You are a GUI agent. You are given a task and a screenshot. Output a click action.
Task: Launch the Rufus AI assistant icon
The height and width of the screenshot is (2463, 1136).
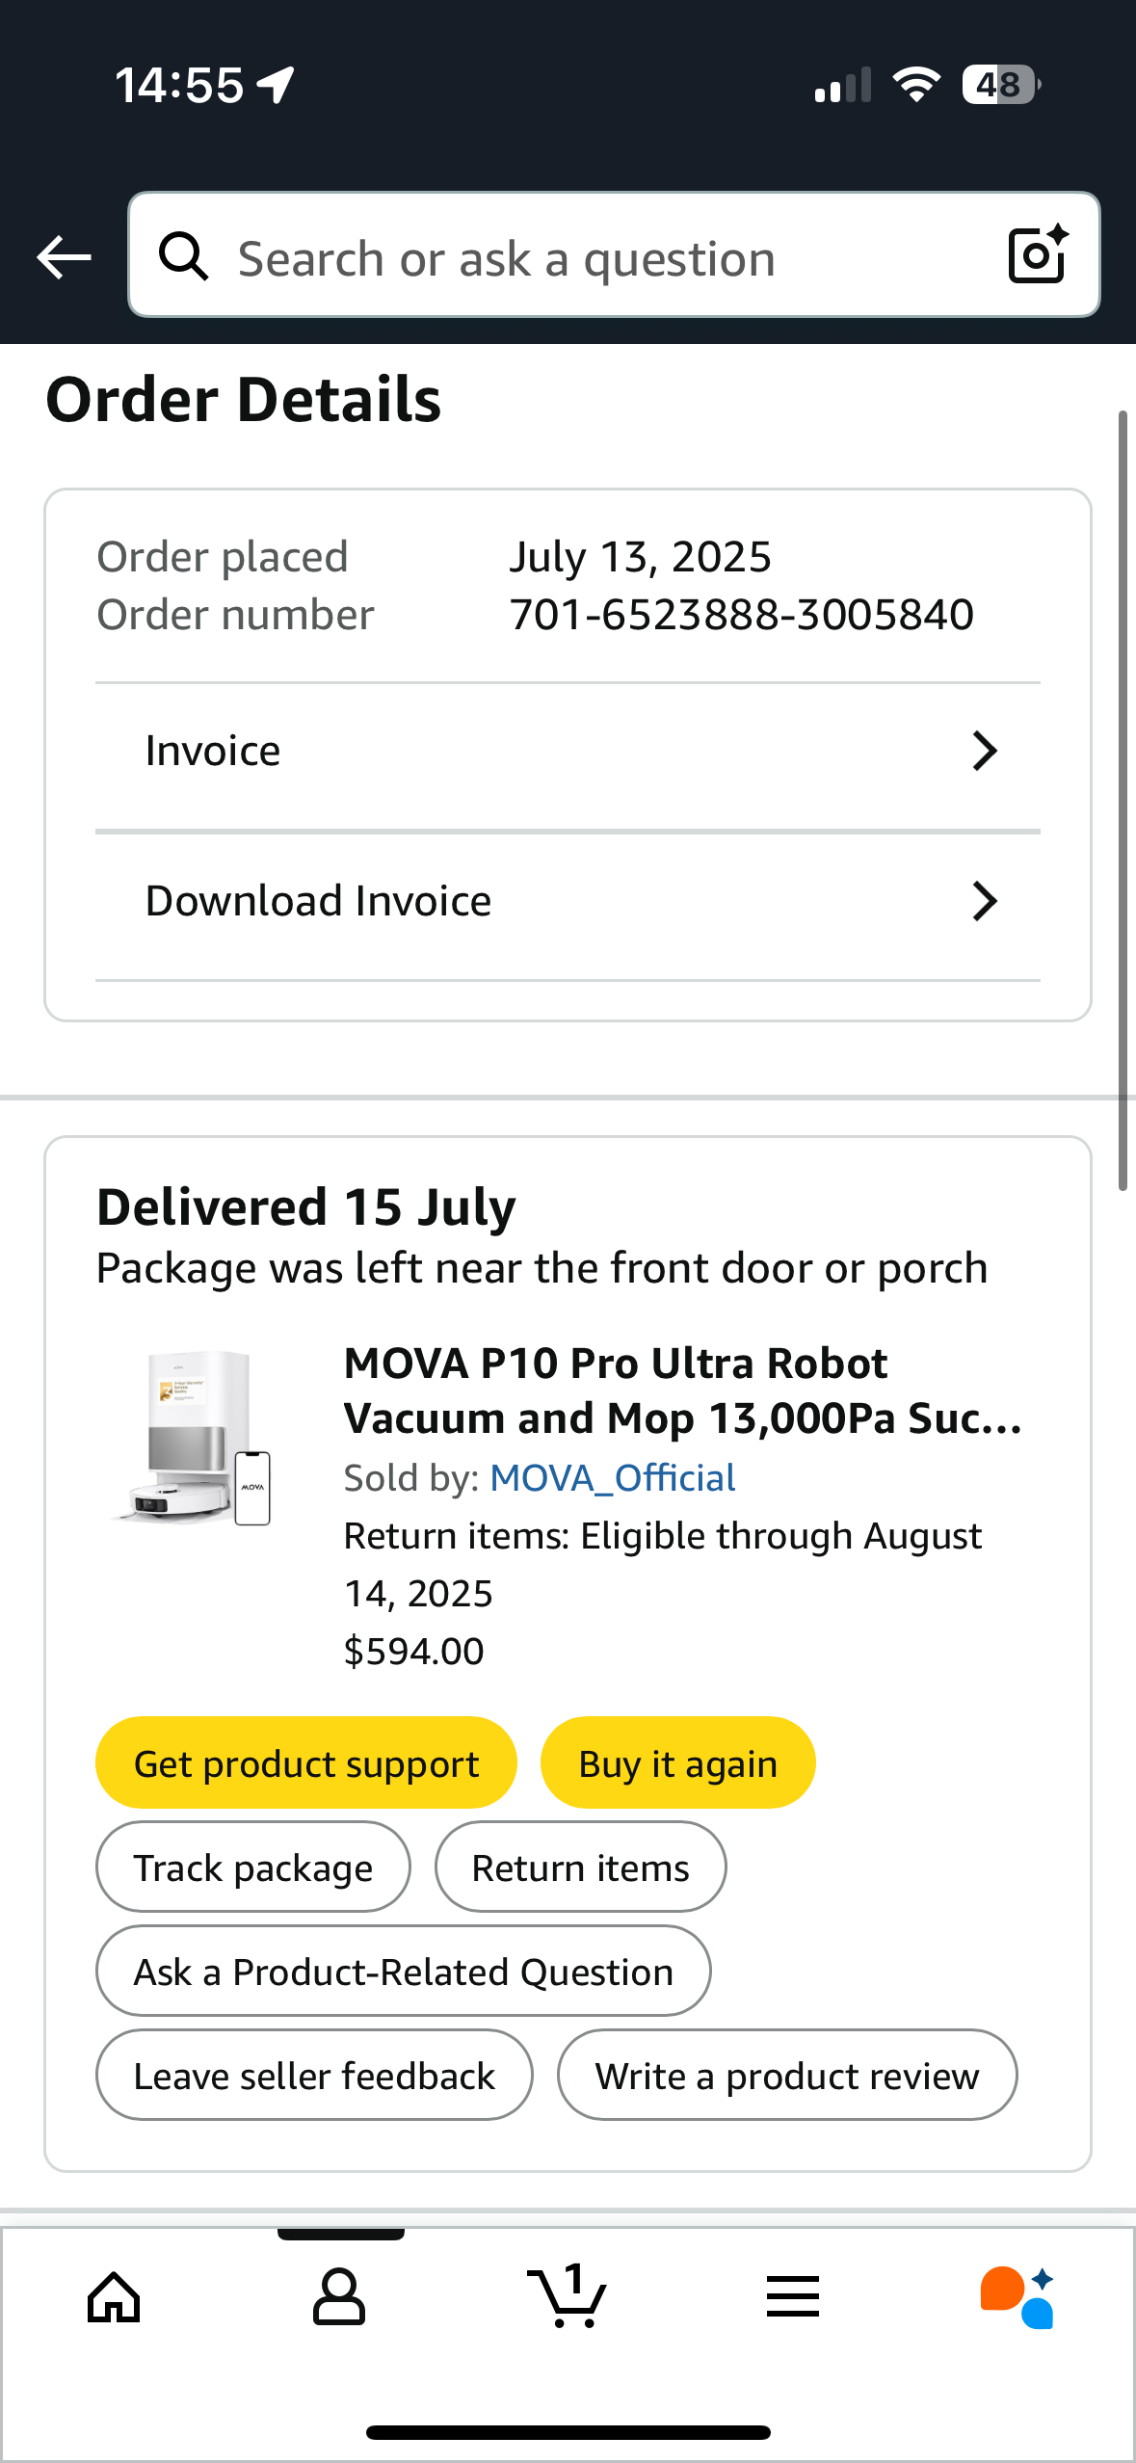pyautogui.click(x=1017, y=2297)
